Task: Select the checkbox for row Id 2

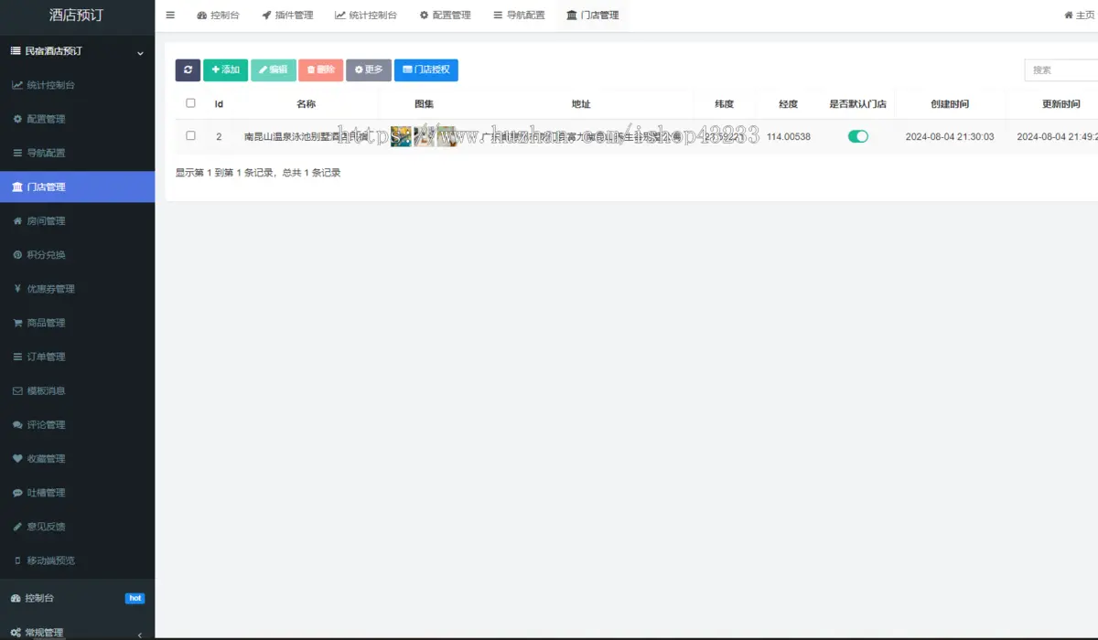Action: point(190,135)
